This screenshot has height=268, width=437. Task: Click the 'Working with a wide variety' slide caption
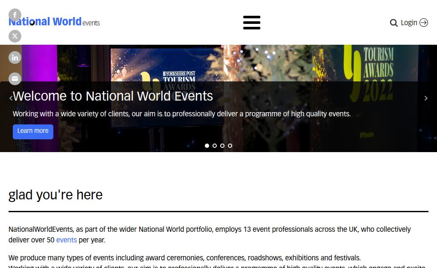coord(182,114)
